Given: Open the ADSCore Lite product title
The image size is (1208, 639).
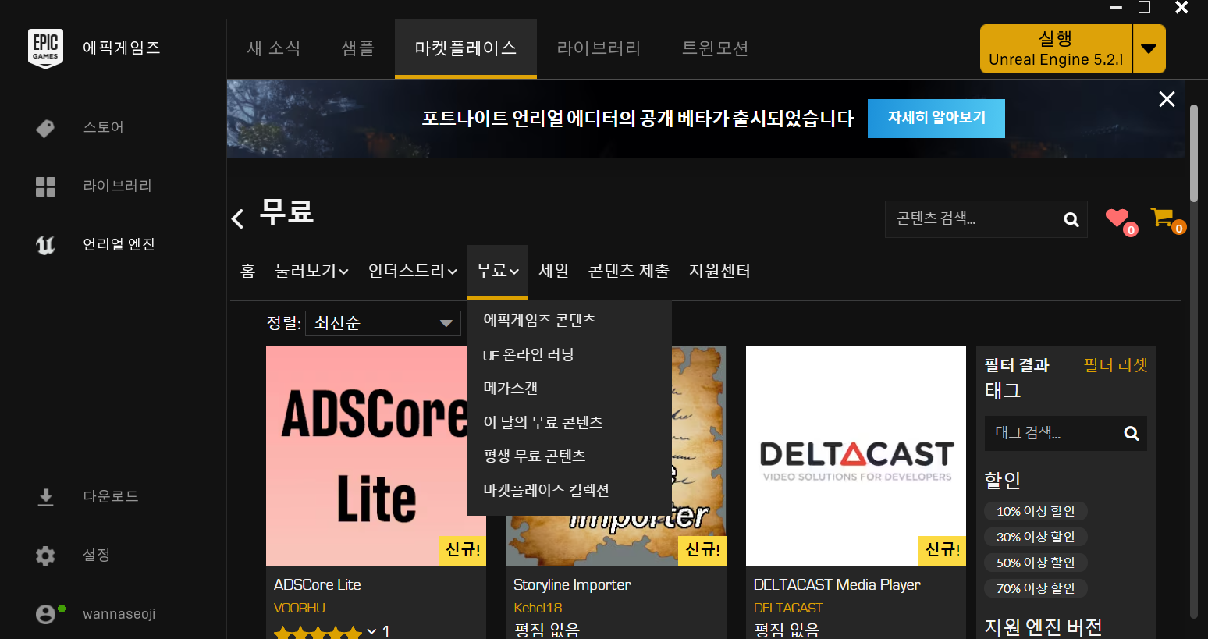Looking at the screenshot, I should click(318, 584).
